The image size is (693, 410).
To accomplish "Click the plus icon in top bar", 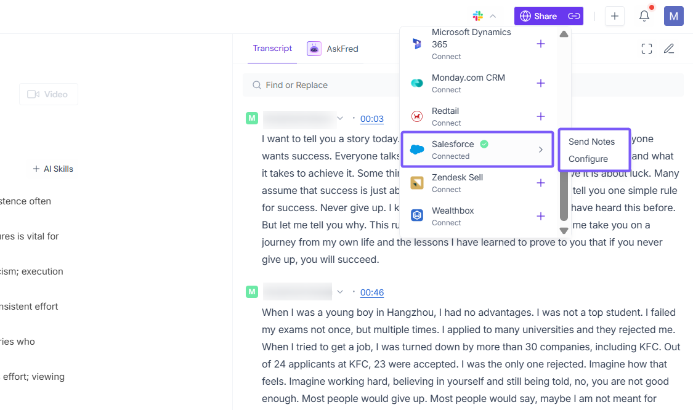I will (x=615, y=16).
